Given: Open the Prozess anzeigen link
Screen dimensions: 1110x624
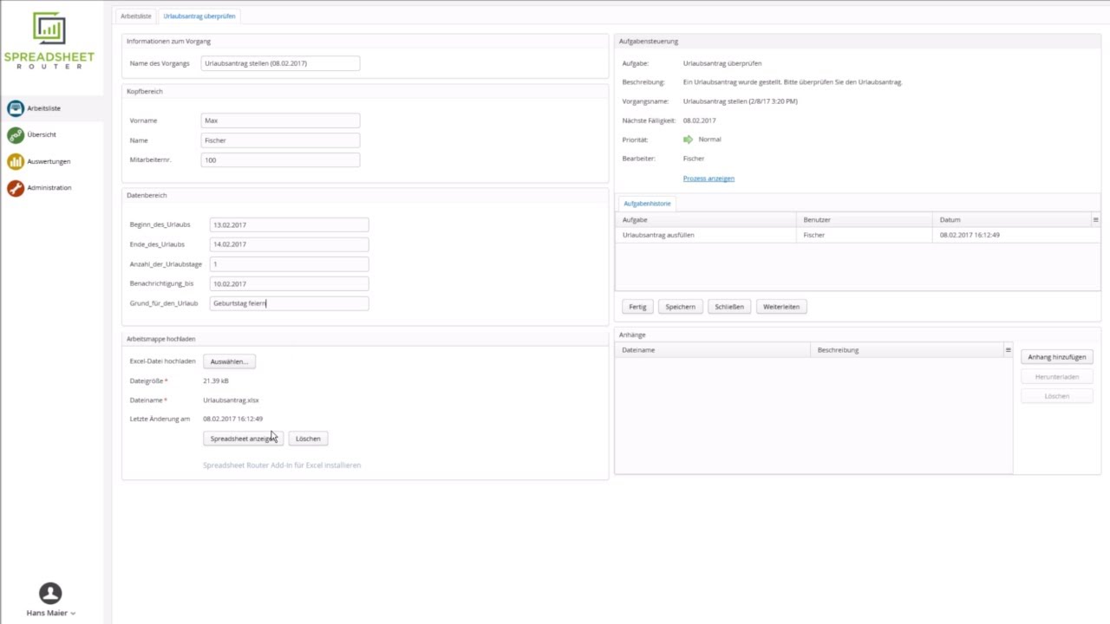Looking at the screenshot, I should coord(708,179).
